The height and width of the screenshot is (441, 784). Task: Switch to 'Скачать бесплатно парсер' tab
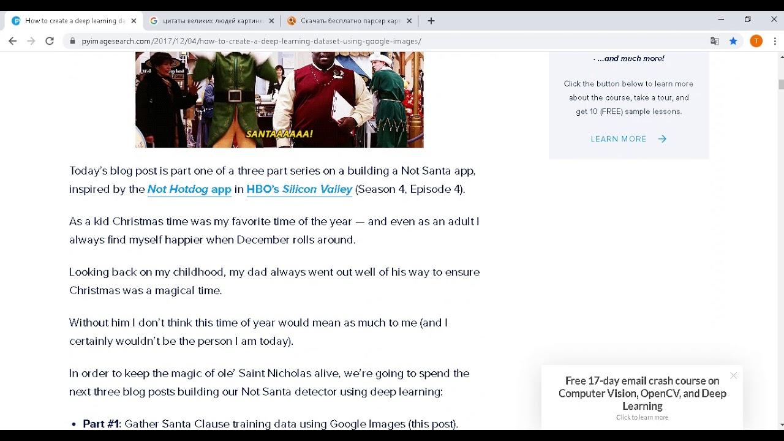click(x=350, y=21)
